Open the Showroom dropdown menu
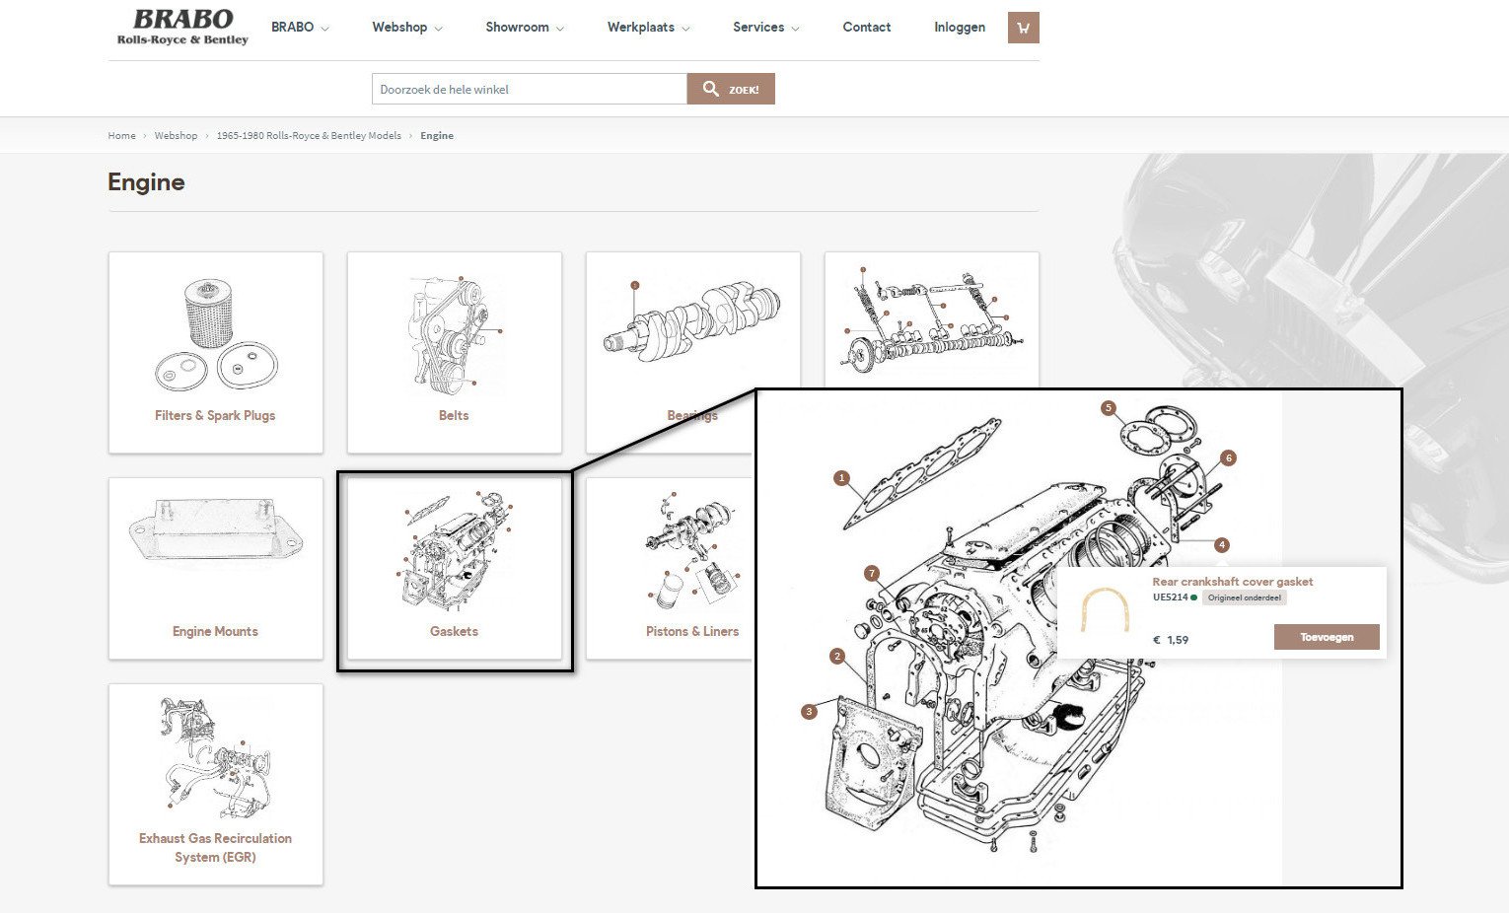 524,28
